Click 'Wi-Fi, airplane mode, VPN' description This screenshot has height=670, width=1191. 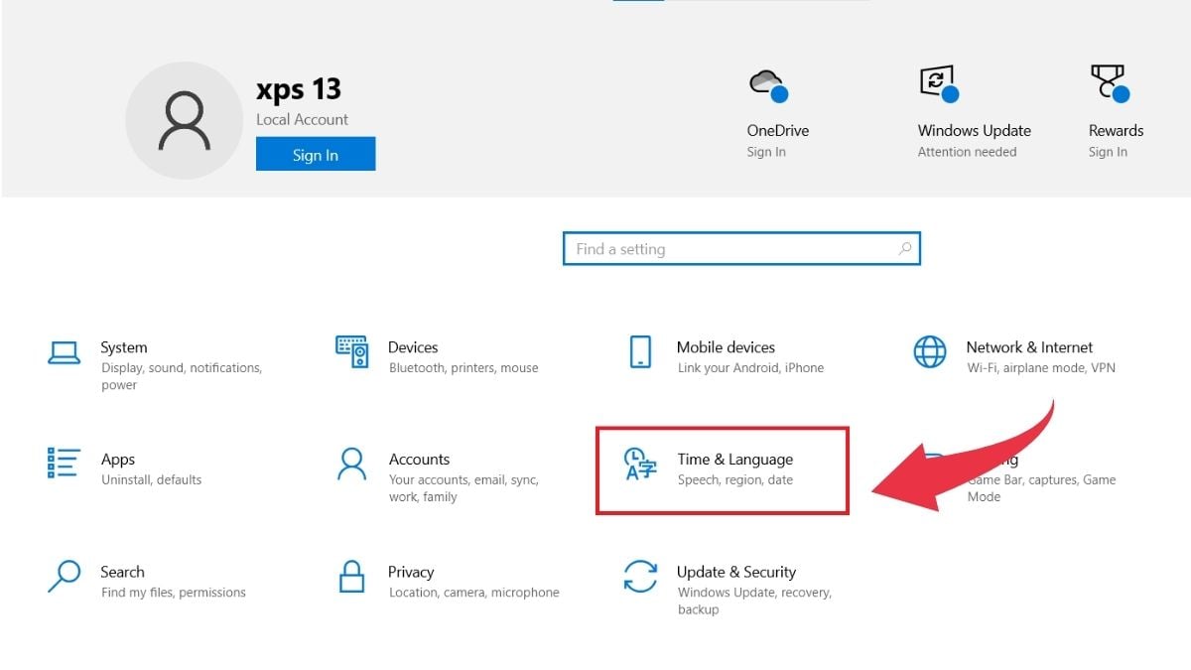coord(1041,367)
